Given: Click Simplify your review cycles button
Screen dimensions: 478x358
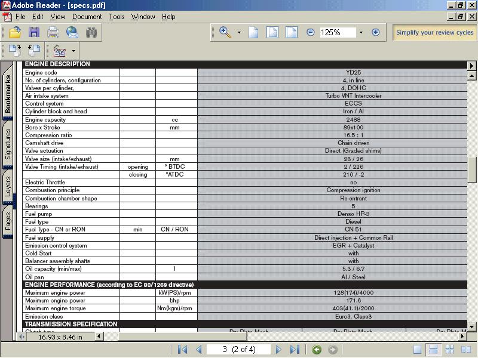Looking at the screenshot, I should tap(434, 32).
